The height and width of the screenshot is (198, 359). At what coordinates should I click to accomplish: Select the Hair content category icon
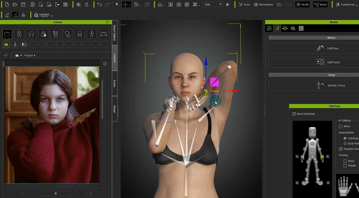click(x=31, y=34)
